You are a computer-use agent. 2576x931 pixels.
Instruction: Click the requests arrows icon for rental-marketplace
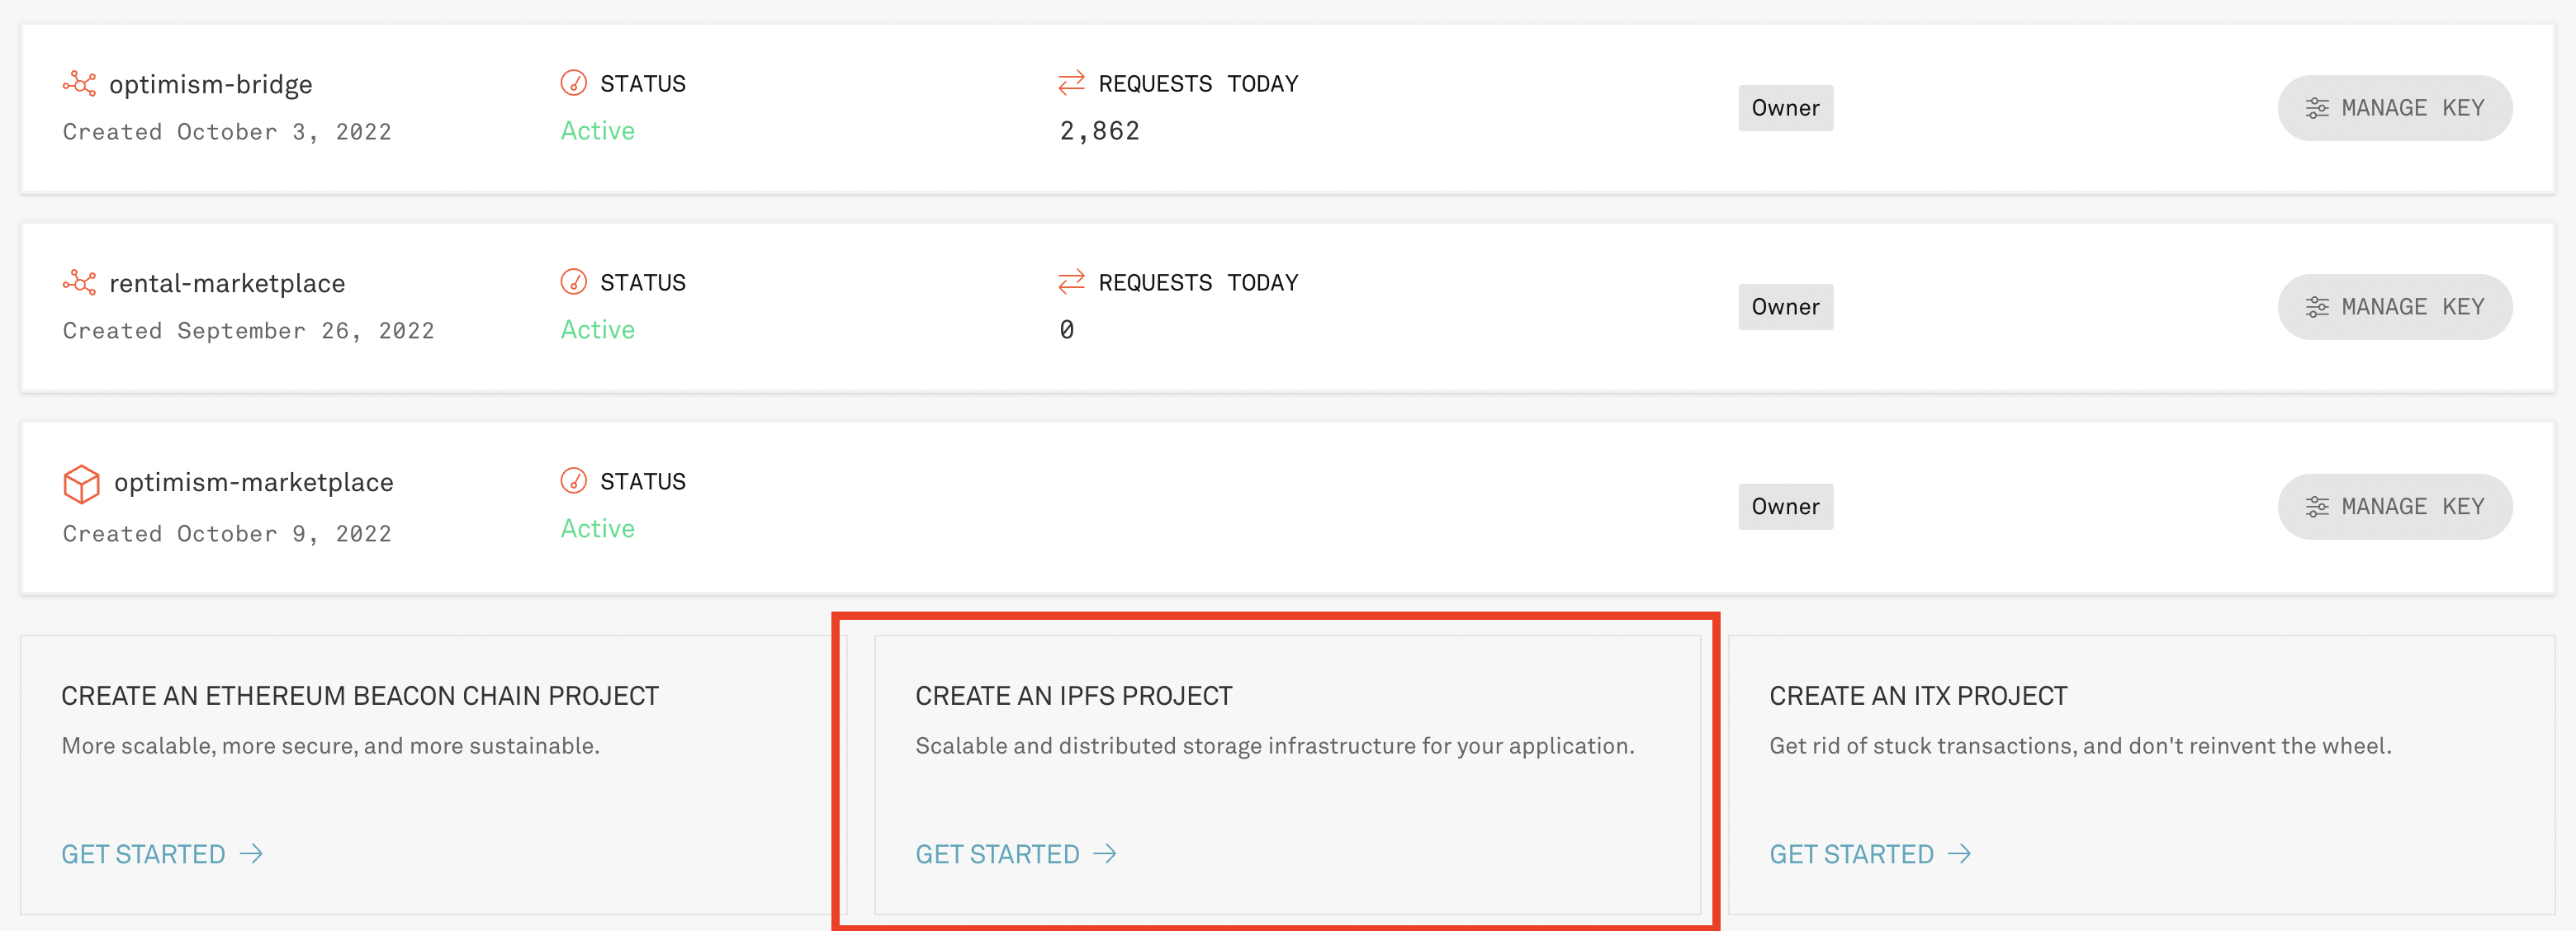click(1070, 283)
